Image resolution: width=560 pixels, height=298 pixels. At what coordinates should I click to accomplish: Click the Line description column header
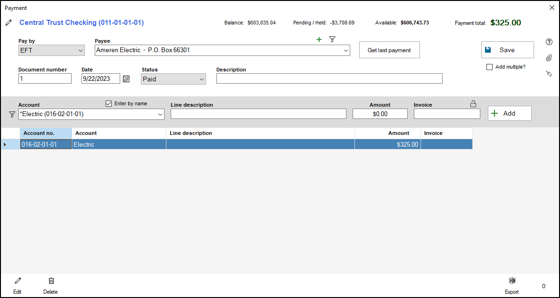(260, 133)
